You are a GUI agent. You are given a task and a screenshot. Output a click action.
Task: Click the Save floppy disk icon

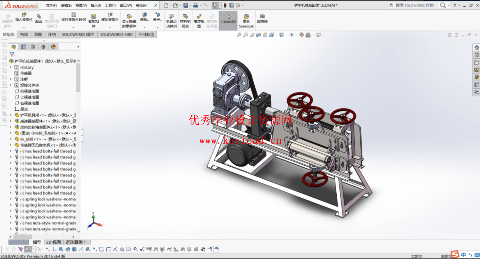186,5
